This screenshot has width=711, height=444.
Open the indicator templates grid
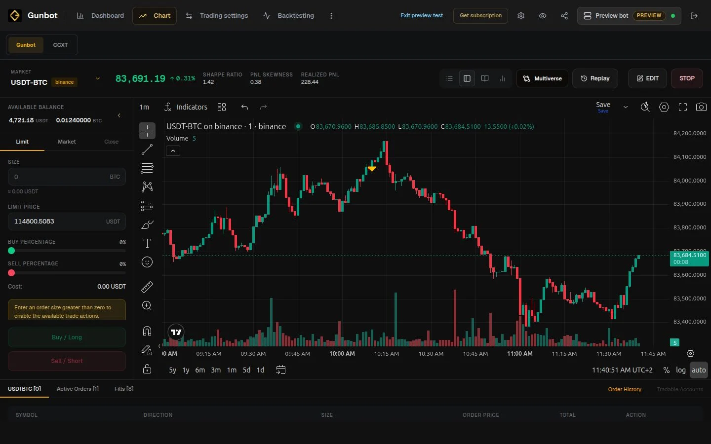coord(222,107)
